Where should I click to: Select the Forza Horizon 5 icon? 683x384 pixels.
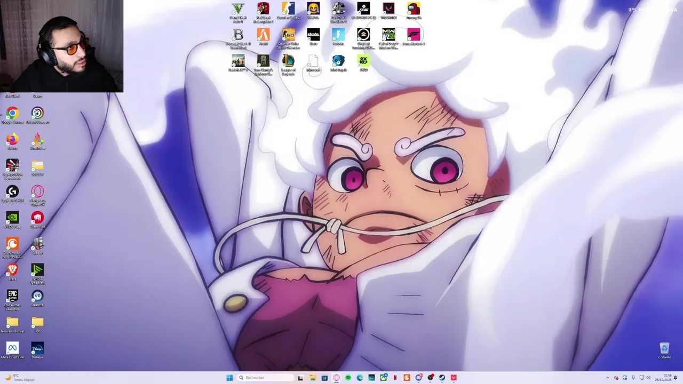(x=414, y=37)
